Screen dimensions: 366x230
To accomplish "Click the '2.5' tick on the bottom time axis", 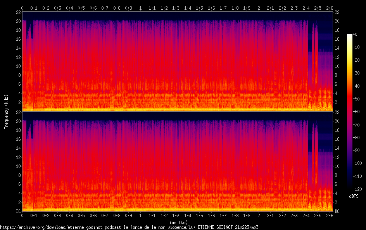I will [318, 216].
